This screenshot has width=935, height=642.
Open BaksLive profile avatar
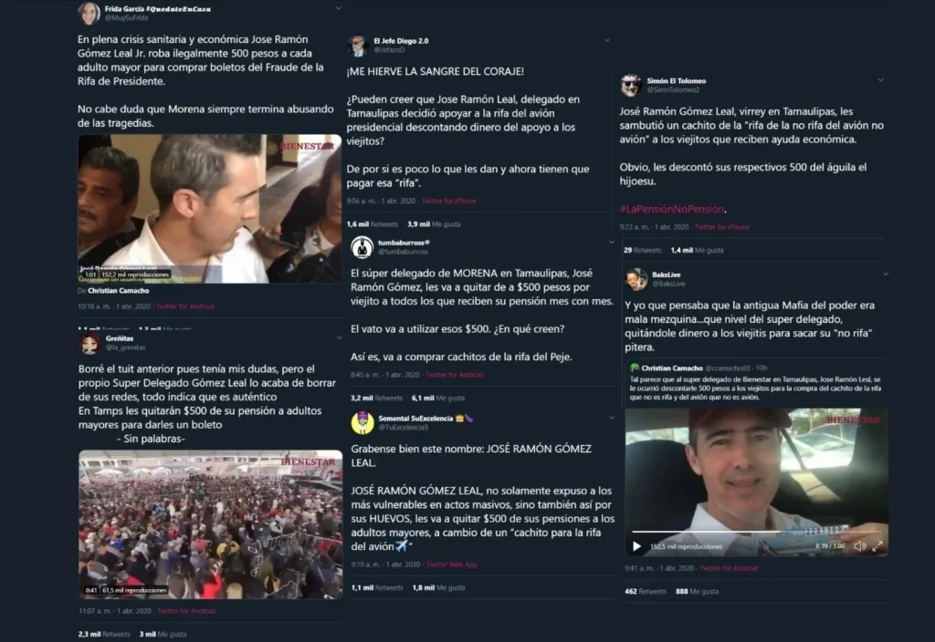[636, 279]
